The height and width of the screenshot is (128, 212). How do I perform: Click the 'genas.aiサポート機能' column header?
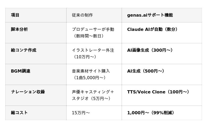[150, 15]
